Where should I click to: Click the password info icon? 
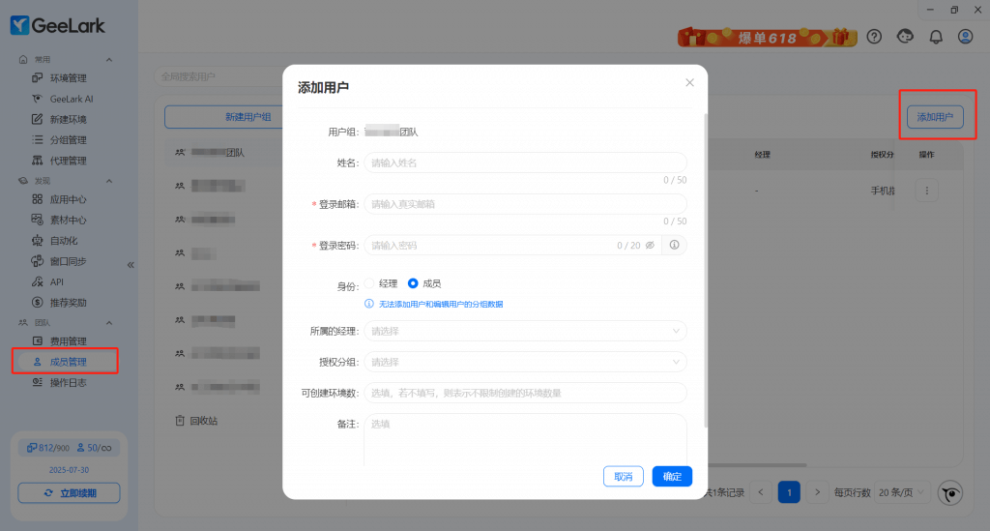[x=675, y=246]
